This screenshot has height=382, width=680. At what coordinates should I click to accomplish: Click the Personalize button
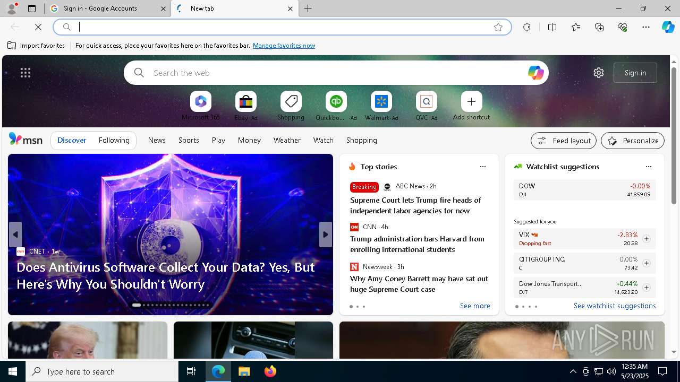coord(633,141)
